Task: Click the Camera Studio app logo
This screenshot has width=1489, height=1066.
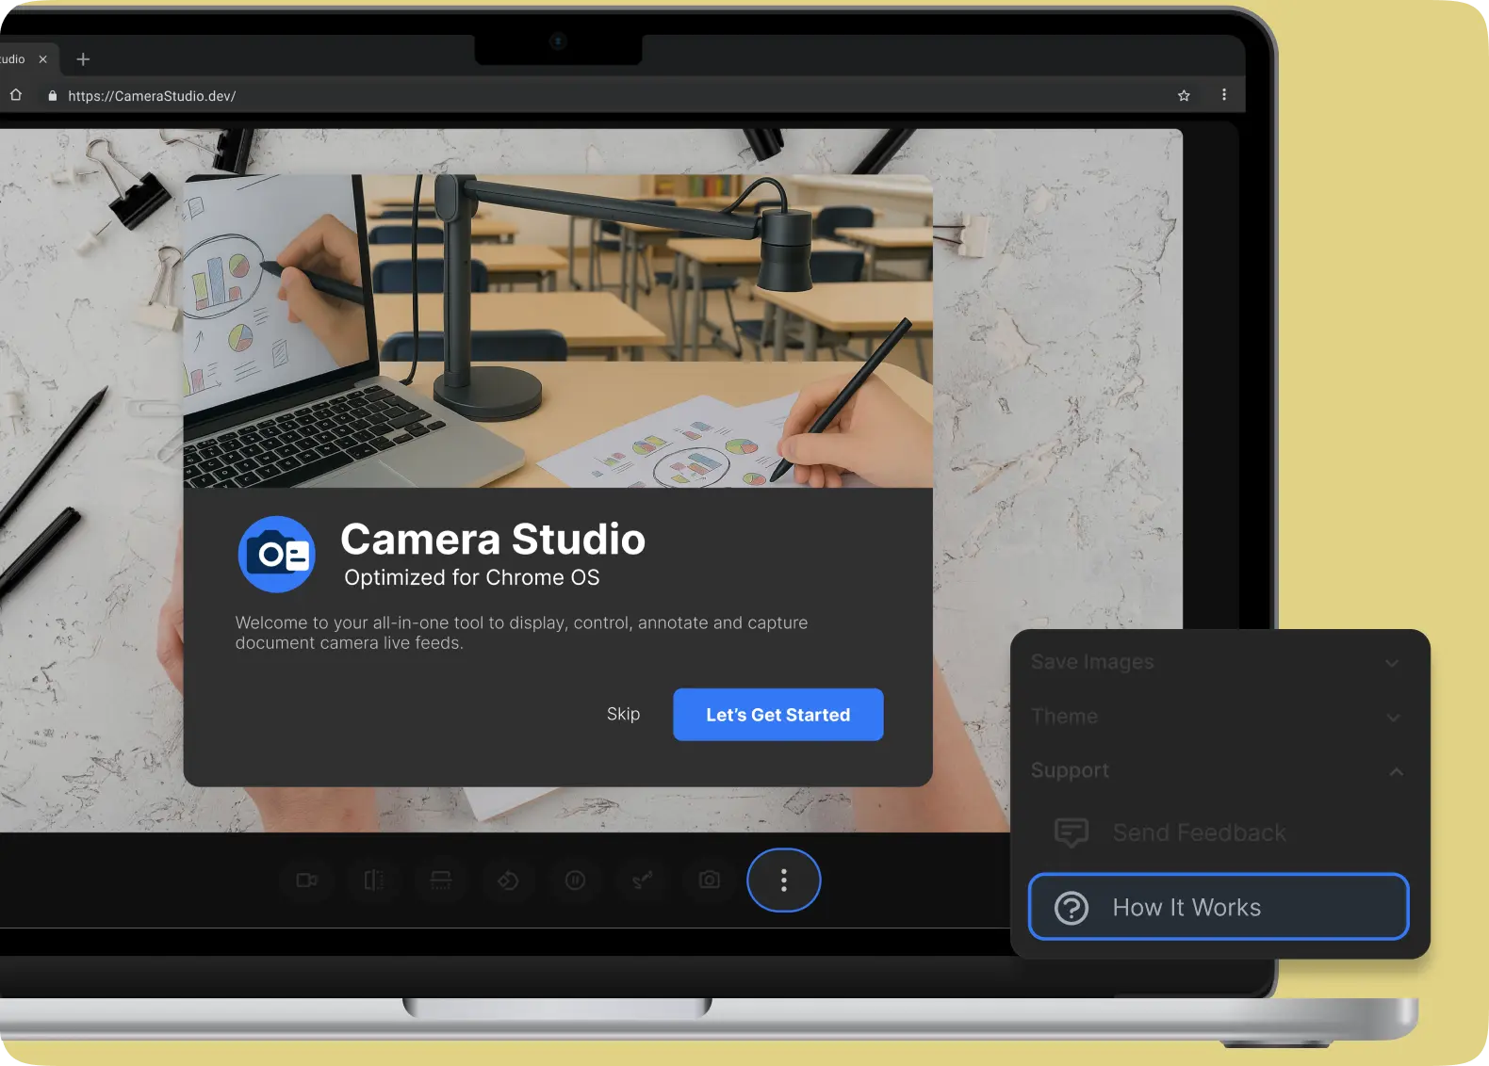Action: point(277,555)
